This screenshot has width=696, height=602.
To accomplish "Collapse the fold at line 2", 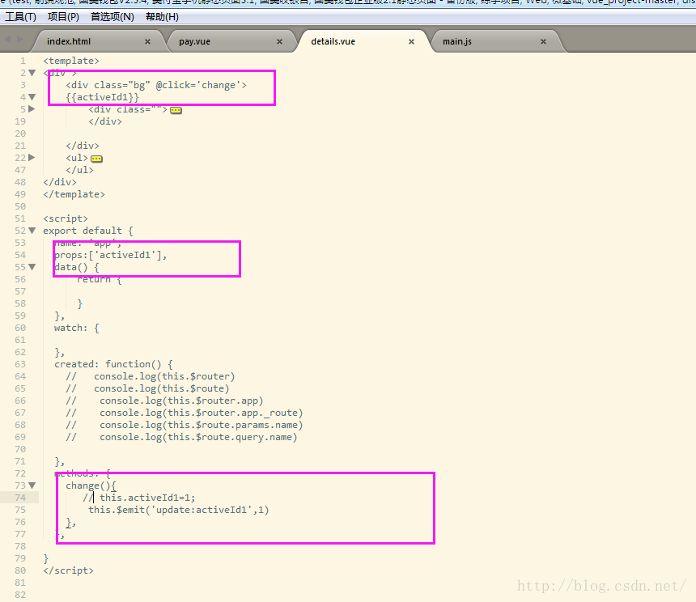I will click(32, 73).
